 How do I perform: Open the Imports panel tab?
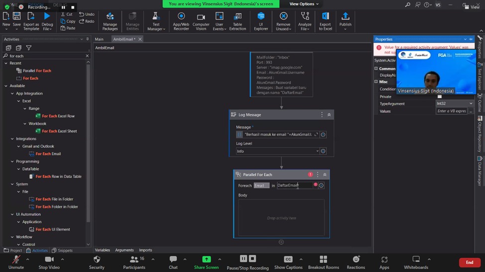pyautogui.click(x=145, y=250)
